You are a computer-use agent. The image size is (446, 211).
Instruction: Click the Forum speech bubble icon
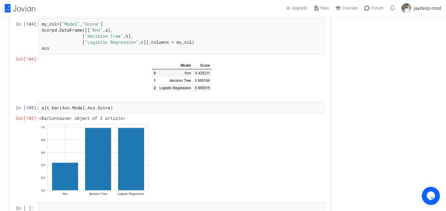(367, 8)
